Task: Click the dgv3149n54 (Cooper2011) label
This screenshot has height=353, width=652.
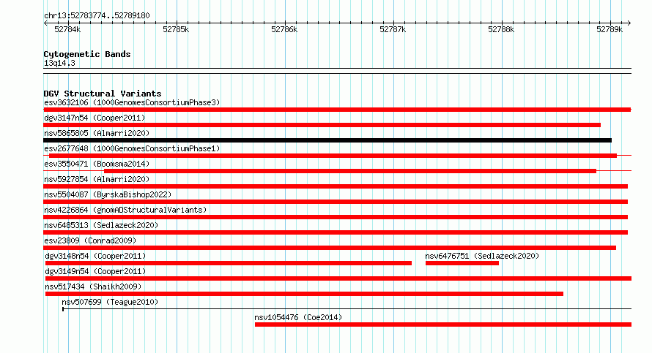Action: (x=95, y=271)
